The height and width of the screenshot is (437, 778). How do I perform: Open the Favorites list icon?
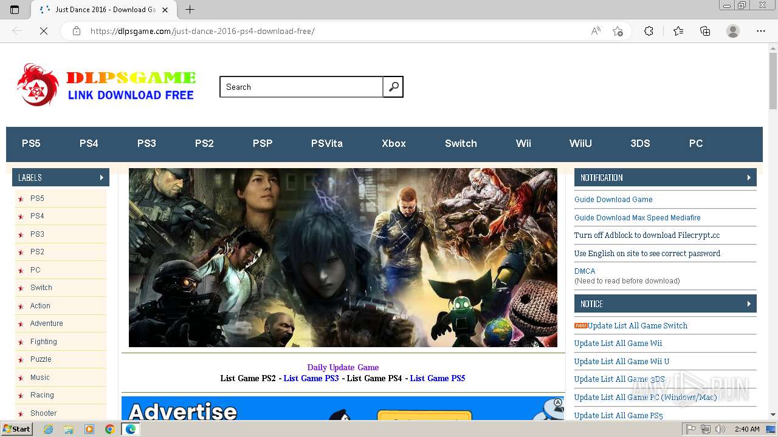coord(678,31)
